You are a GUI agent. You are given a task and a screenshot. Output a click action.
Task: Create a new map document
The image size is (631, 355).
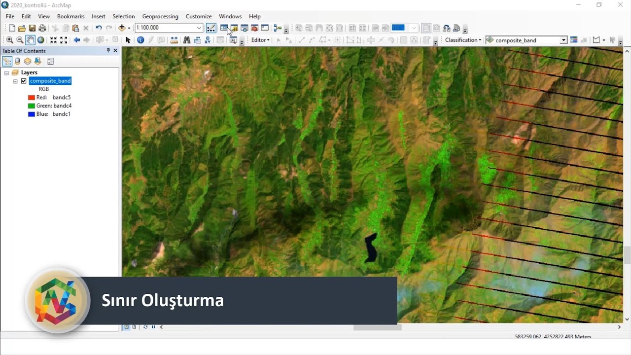[x=12, y=28]
